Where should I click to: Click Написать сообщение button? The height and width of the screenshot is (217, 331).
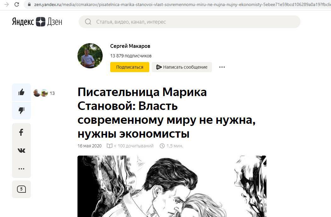tap(182, 67)
